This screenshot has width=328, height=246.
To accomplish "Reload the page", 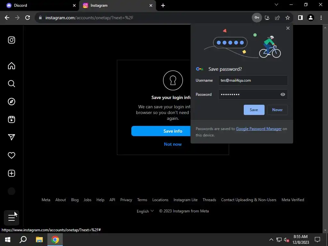I will pos(28,18).
